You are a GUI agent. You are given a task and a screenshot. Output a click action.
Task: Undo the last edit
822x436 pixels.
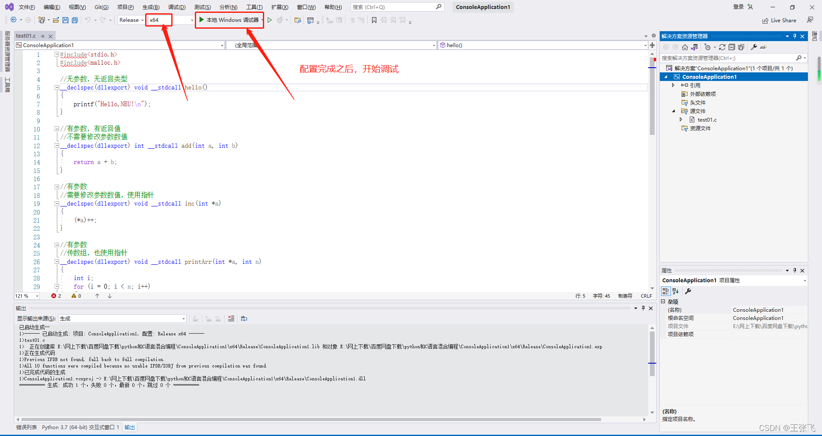pos(89,20)
